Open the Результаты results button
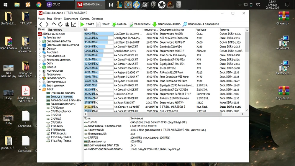295x166 pixels. [140, 24]
